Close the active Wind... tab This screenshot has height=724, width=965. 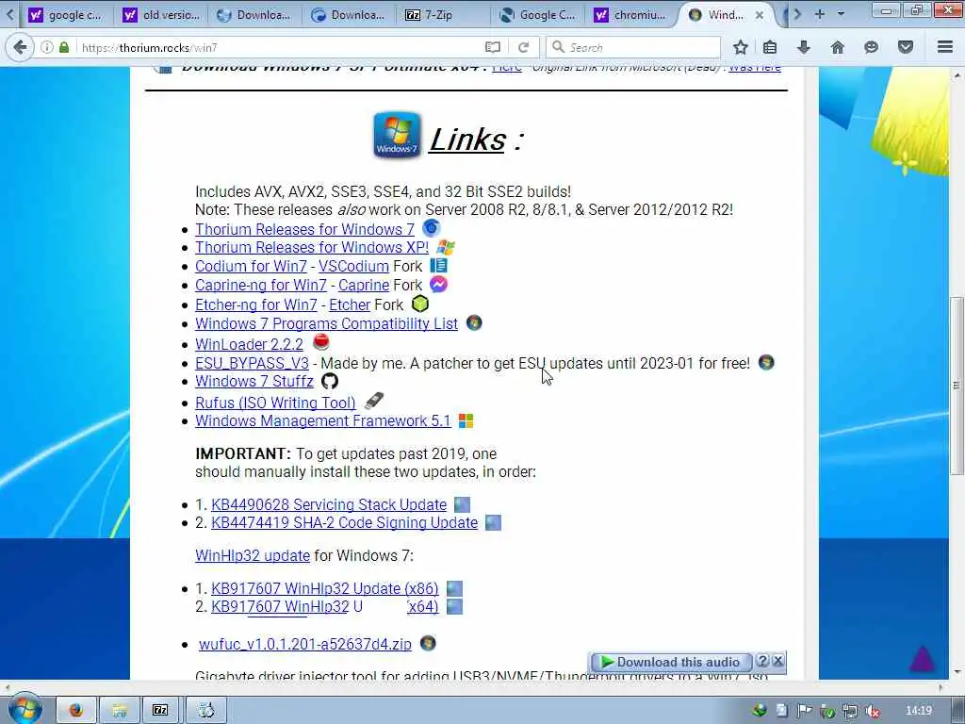click(761, 15)
